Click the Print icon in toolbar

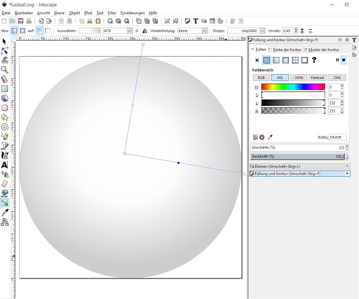[x=29, y=21]
